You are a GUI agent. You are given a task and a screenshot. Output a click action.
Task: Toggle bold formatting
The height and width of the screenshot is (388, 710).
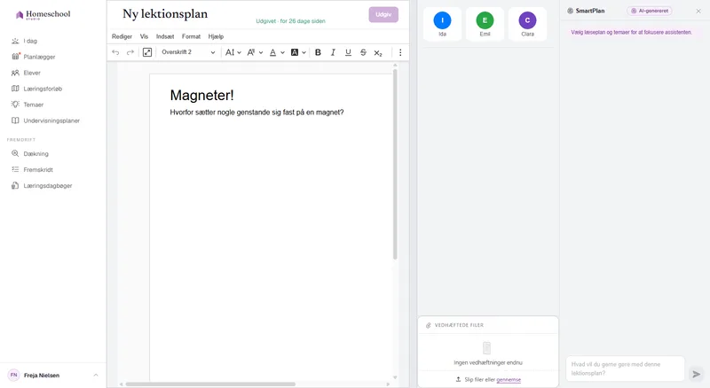click(x=318, y=52)
